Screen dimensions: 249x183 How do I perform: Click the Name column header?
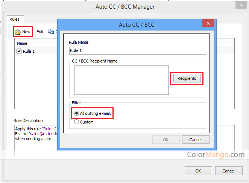pyautogui.click(x=23, y=43)
